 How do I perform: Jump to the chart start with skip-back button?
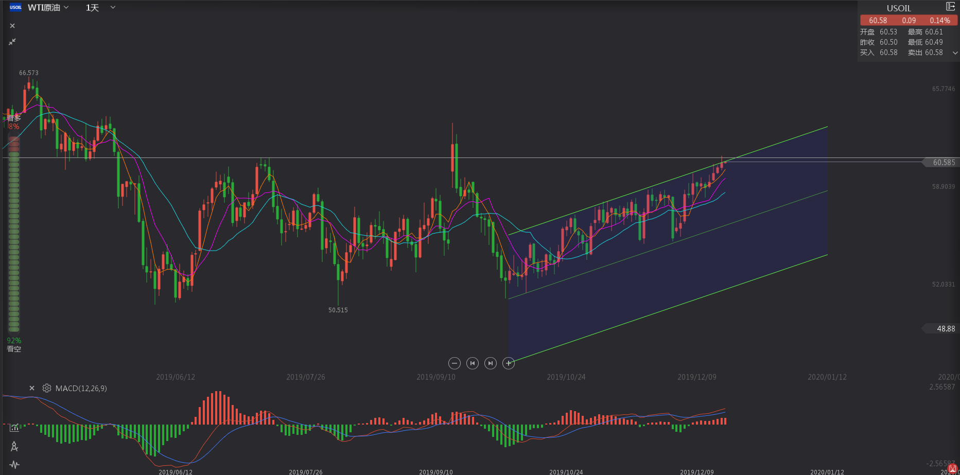tap(472, 363)
